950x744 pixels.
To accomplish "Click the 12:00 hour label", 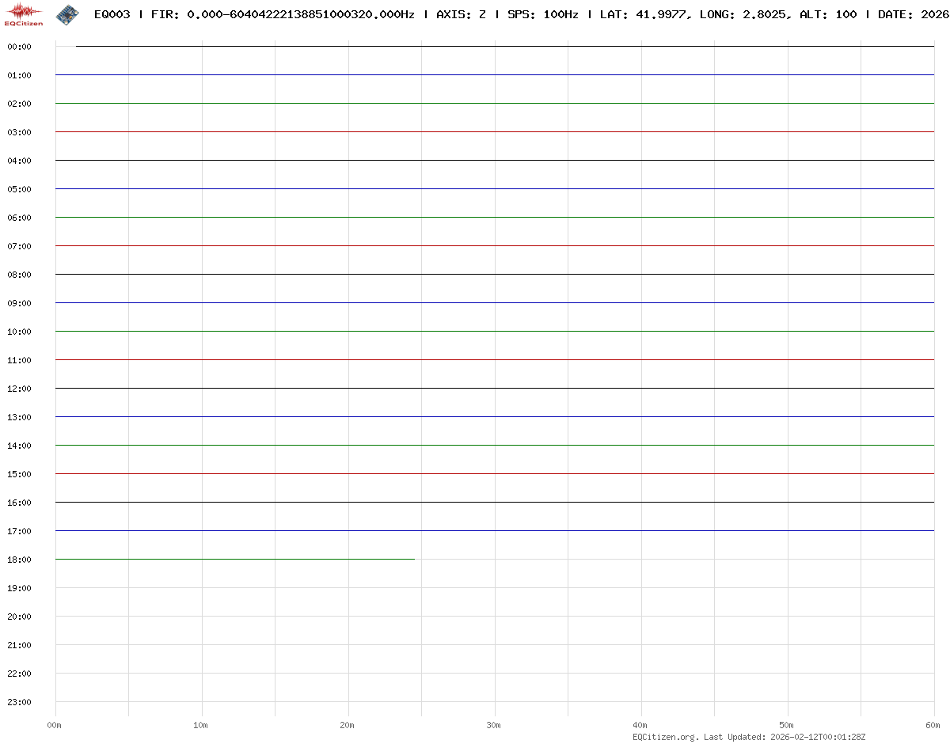I will (19, 389).
